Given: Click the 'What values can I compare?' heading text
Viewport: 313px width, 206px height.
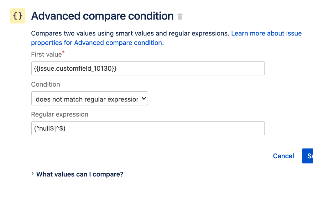Looking at the screenshot, I should 80,174.
